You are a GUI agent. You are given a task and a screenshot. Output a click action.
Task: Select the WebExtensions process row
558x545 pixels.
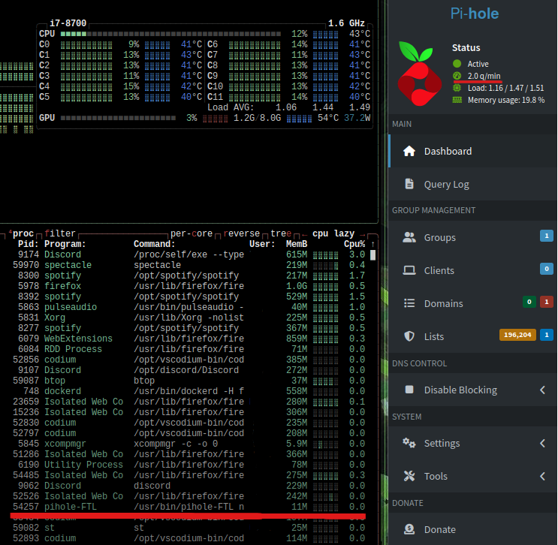click(x=189, y=339)
